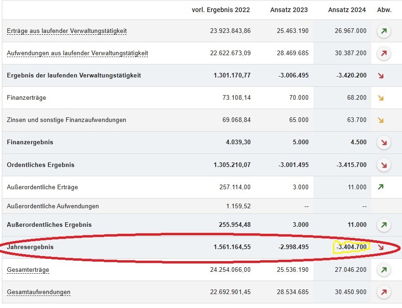402x308 pixels.
Task: Click the value 257.114,00
Action: click(x=235, y=187)
